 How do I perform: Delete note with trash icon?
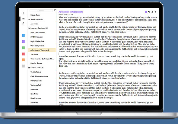[x=155, y=12]
